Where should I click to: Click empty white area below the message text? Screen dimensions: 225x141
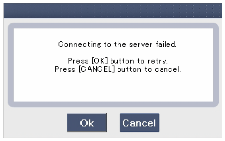click(113, 87)
